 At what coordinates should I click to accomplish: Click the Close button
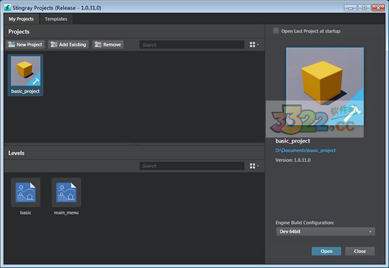point(360,251)
